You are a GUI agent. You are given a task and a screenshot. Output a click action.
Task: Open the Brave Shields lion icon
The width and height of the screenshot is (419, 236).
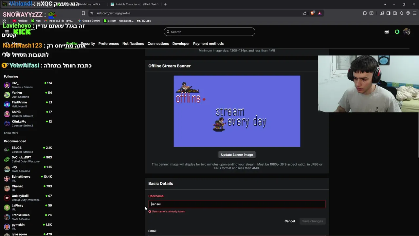[313, 13]
